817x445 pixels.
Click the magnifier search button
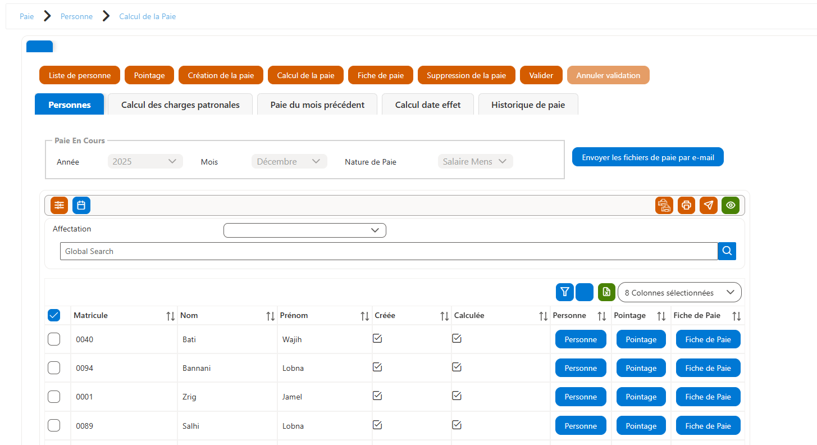pyautogui.click(x=727, y=251)
